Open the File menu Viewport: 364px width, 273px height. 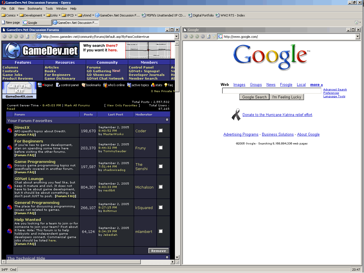(x=4, y=9)
